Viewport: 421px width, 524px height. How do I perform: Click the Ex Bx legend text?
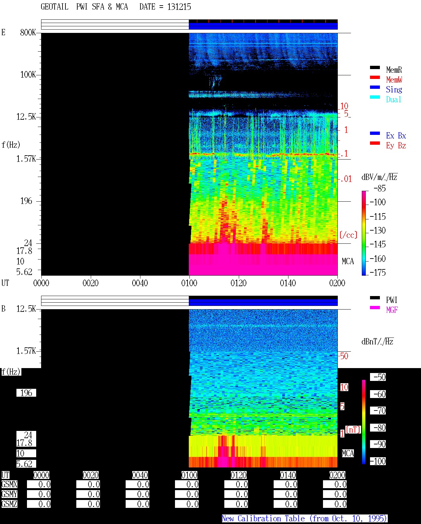click(x=396, y=136)
